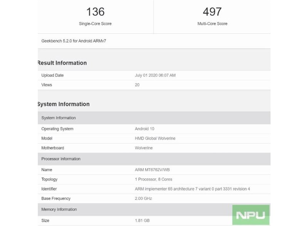Image resolution: width=308 pixels, height=226 pixels.
Task: Click the multi-core score value 497
Action: click(212, 12)
